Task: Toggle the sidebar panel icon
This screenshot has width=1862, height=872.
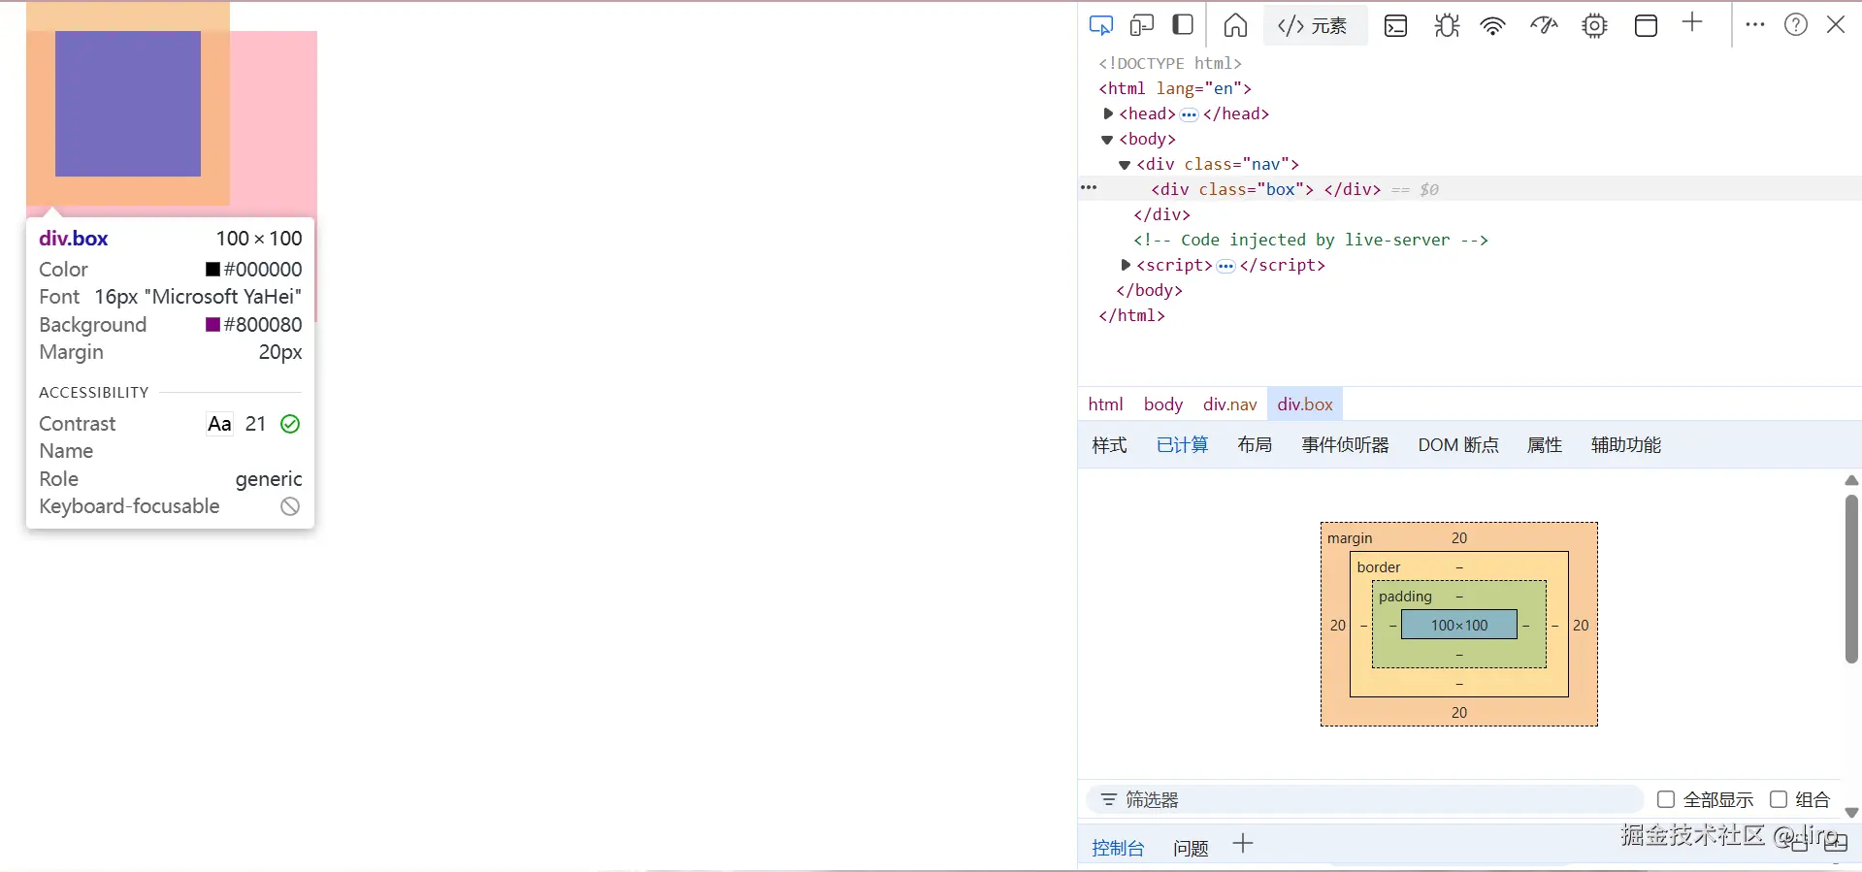Action: tap(1183, 25)
